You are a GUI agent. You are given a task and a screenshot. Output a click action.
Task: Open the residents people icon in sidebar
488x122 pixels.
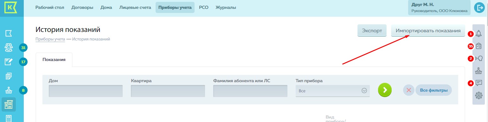[x=9, y=47]
